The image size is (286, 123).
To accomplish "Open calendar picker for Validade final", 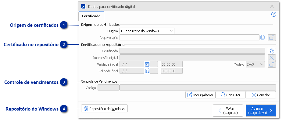I will pyautogui.click(x=147, y=71).
